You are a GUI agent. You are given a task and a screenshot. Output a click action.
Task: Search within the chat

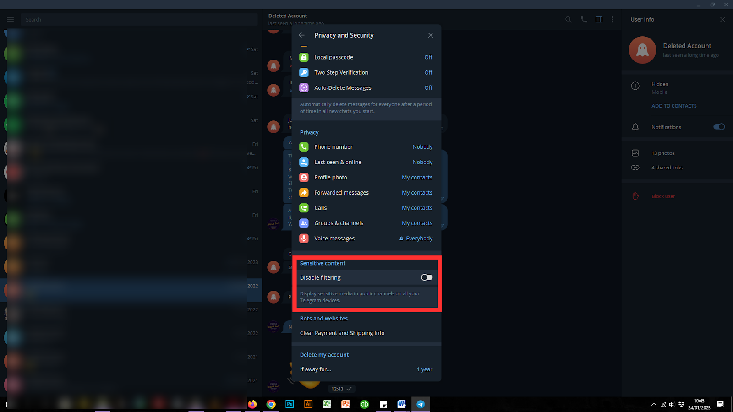pos(569,20)
